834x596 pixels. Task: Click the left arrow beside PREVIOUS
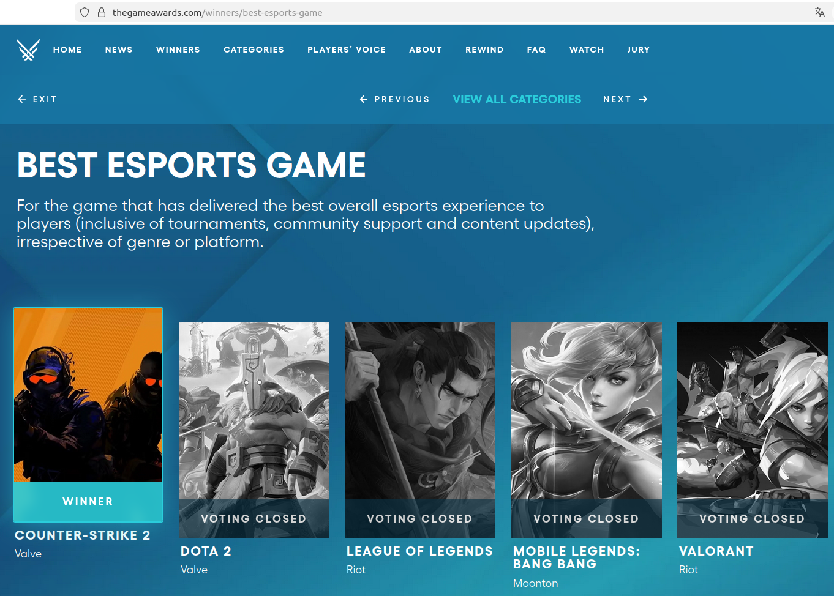364,99
